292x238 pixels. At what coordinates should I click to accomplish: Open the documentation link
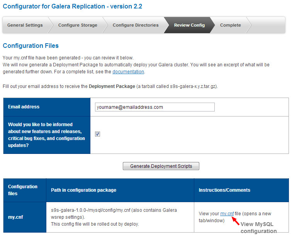coord(128,72)
